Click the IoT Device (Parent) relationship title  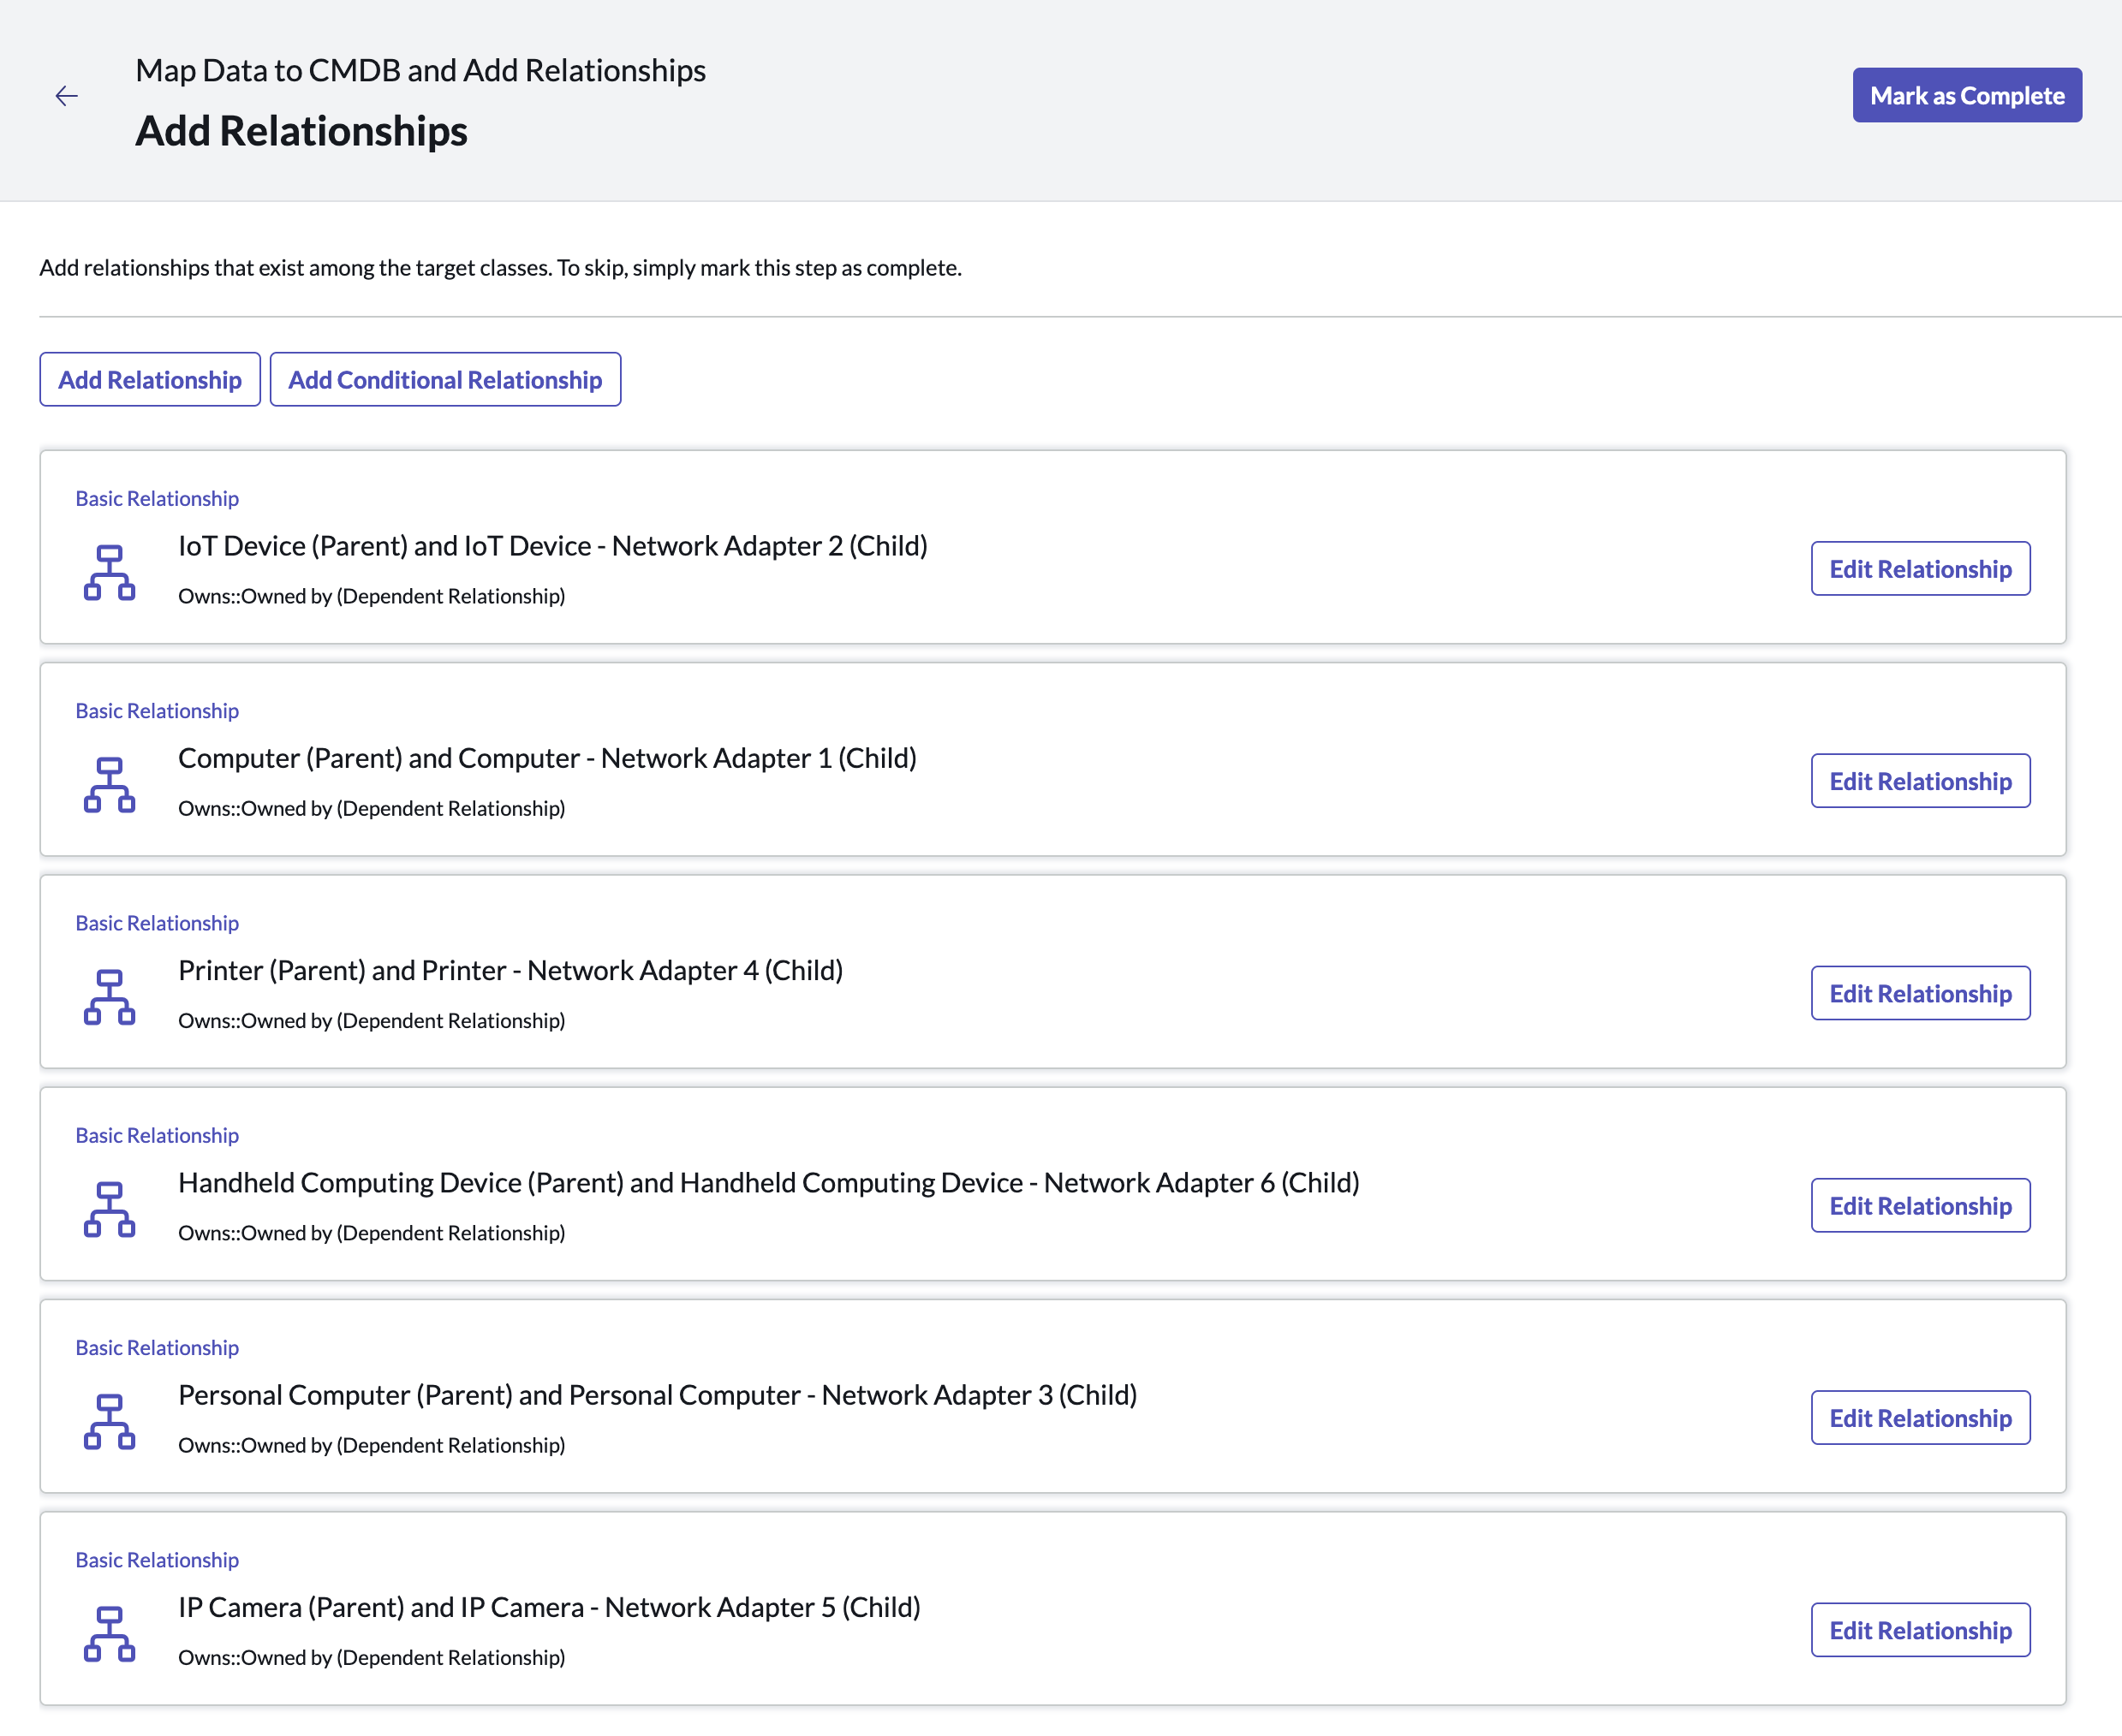(x=552, y=546)
